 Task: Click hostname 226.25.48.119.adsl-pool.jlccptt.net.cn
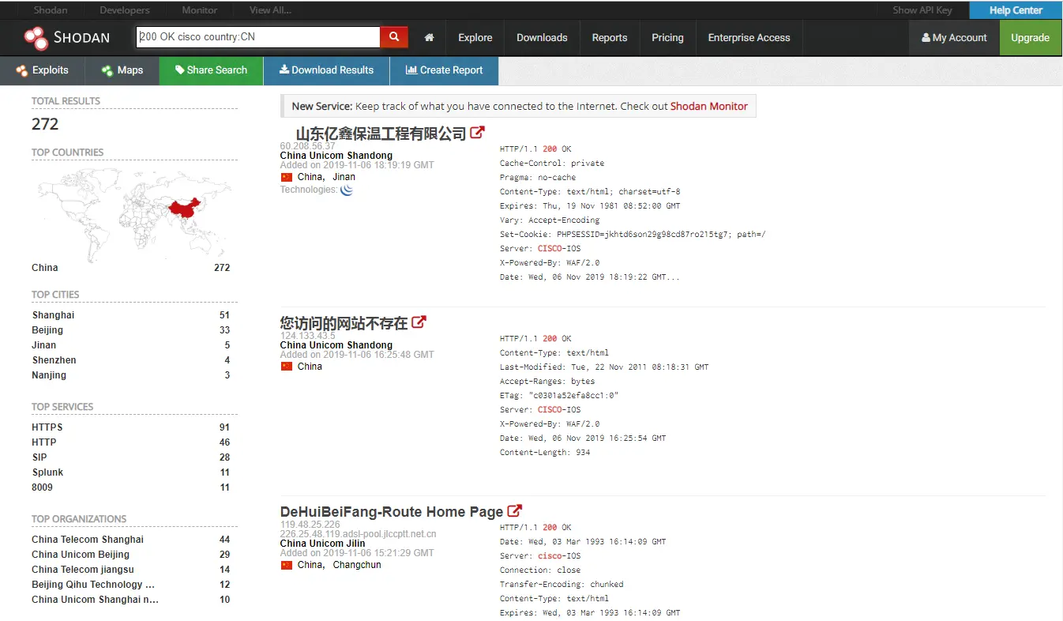(359, 534)
